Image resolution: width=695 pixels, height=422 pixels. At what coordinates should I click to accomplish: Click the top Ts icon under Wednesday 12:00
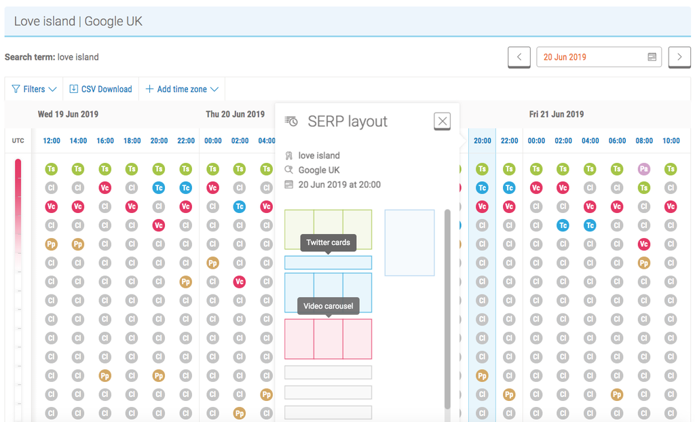pos(51,169)
